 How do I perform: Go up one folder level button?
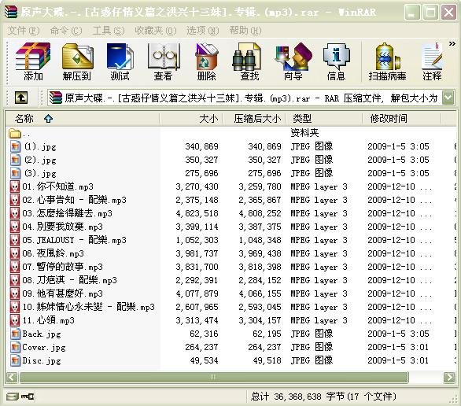(21, 98)
